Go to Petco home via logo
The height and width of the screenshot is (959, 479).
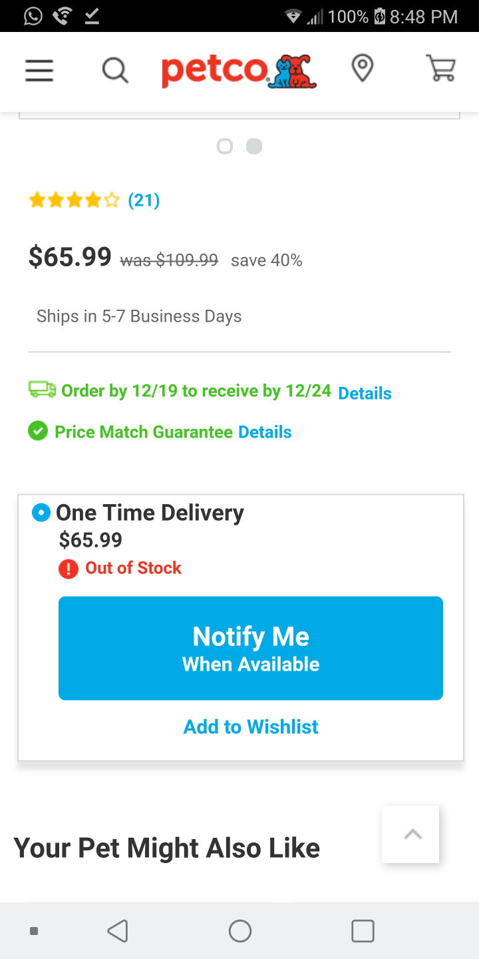239,71
